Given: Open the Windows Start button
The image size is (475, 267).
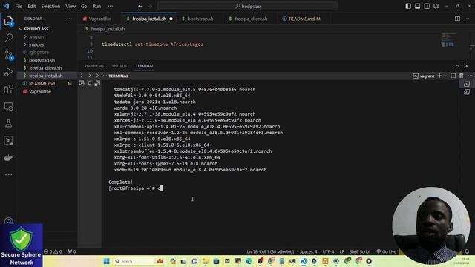Looking at the screenshot, I should click(x=106, y=261).
